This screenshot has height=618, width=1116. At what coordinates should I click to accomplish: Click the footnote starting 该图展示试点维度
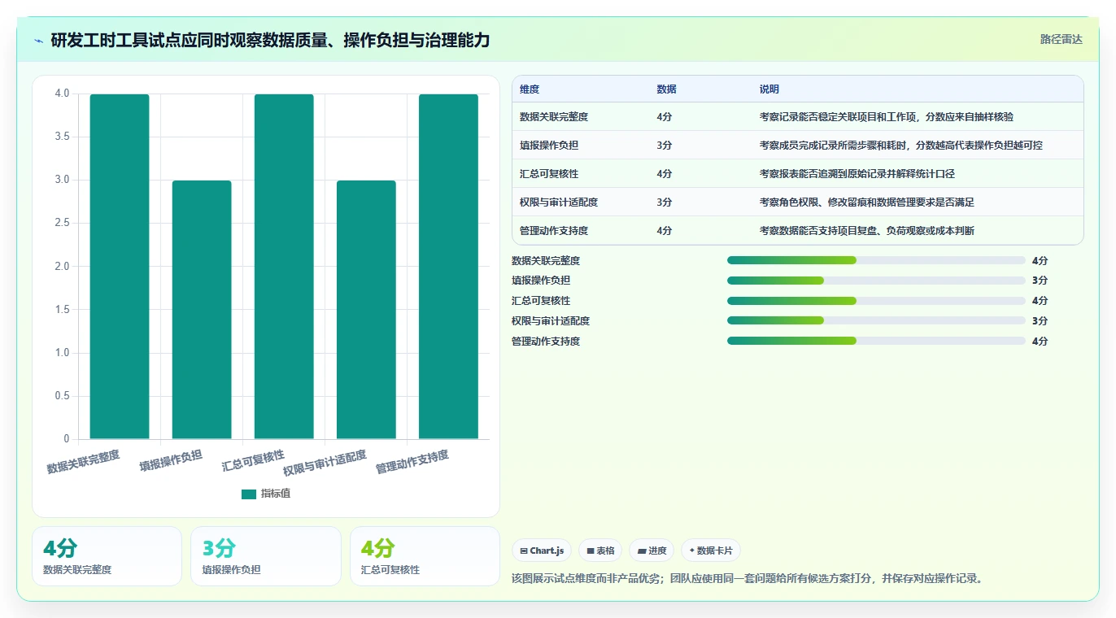tap(749, 579)
